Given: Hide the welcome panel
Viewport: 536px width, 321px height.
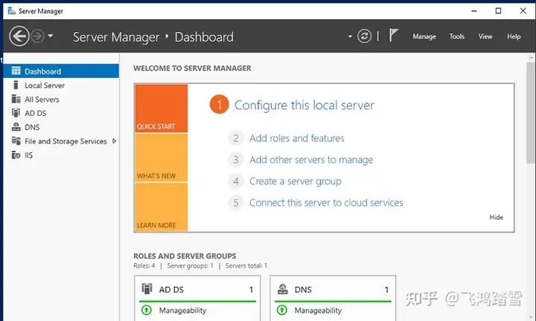Looking at the screenshot, I should pos(496,217).
